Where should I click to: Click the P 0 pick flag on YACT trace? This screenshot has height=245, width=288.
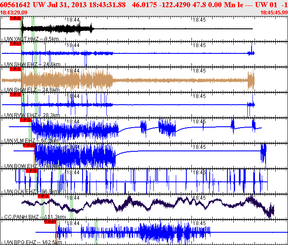(15, 19)
